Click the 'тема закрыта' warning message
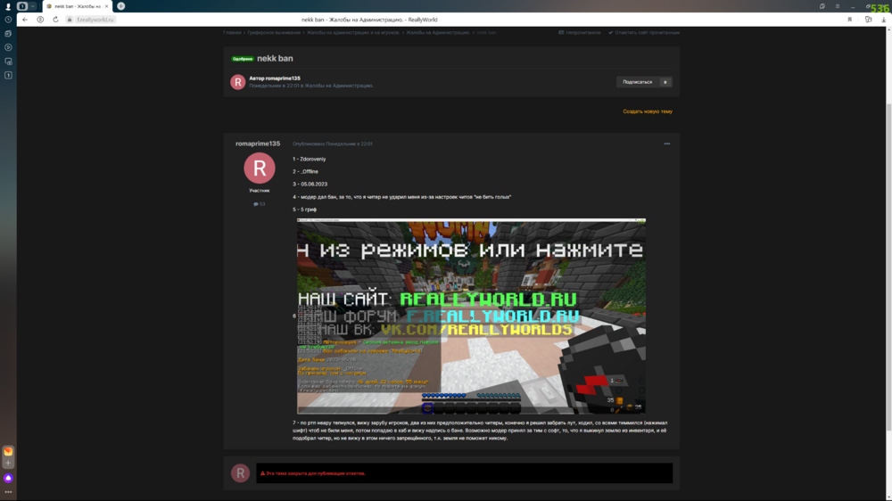The image size is (892, 501). [464, 473]
